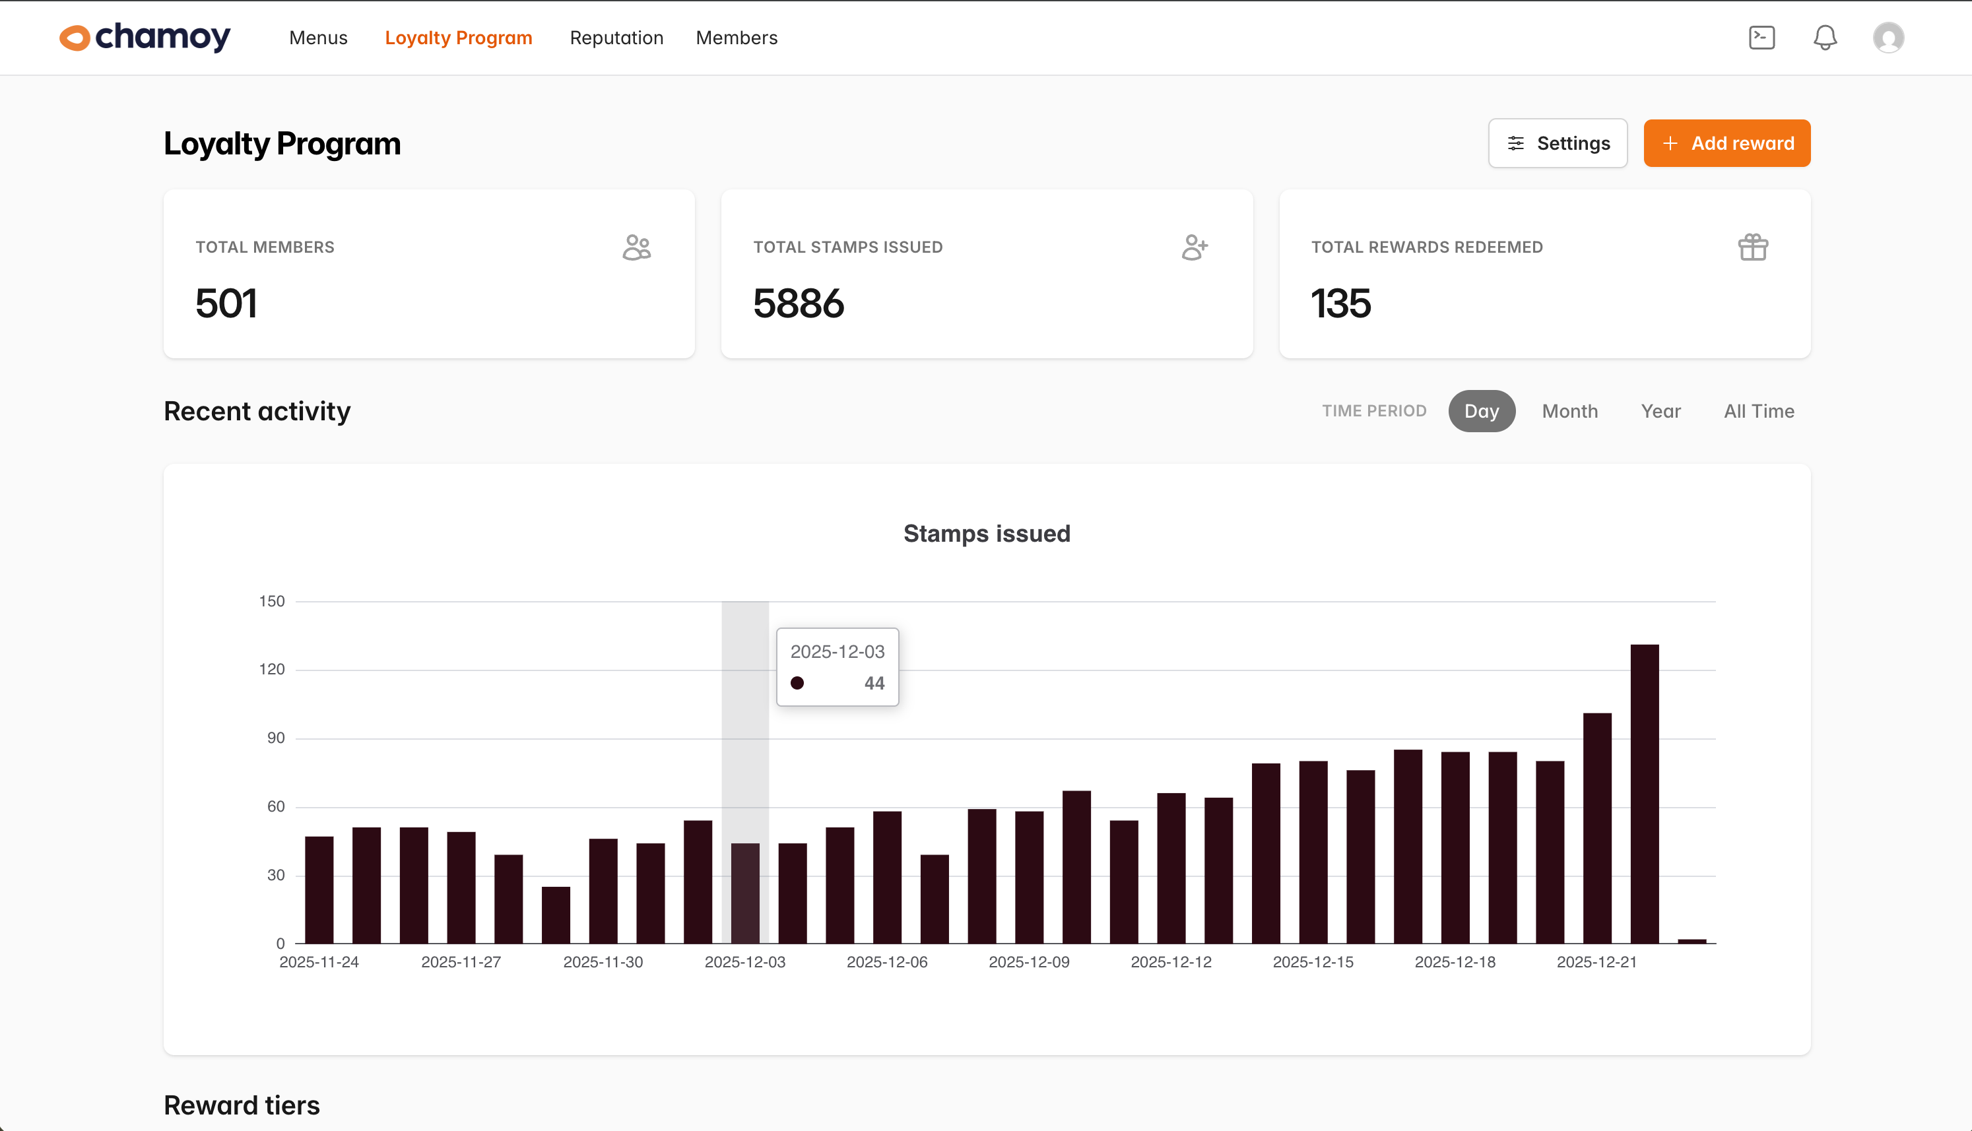Open the Menus navigation item
This screenshot has width=1972, height=1131.
pos(317,38)
